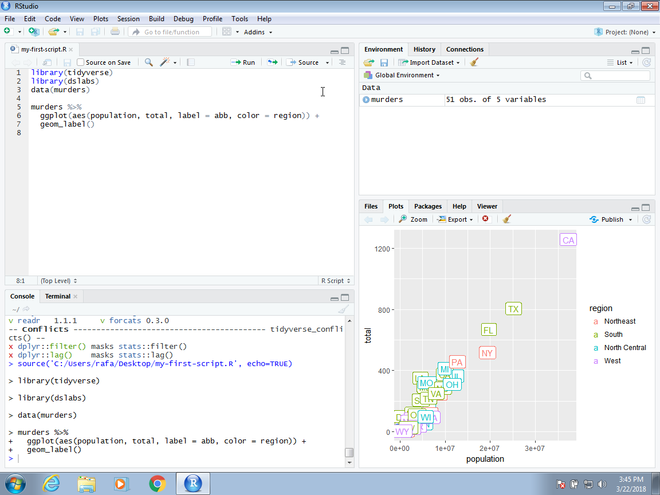This screenshot has width=660, height=495.
Task: Click the Zoom button for the plot
Action: click(413, 219)
